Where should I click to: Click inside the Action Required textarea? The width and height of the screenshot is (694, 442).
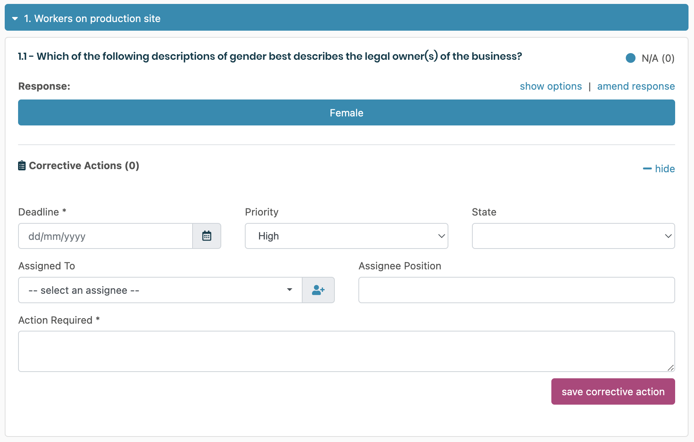(x=346, y=351)
